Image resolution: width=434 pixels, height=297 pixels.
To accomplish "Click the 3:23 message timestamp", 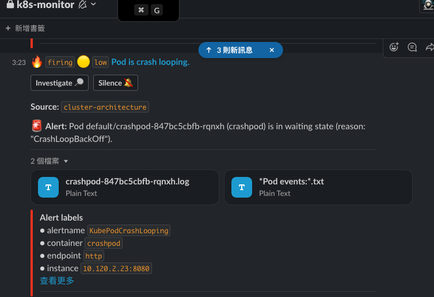I will pos(19,63).
